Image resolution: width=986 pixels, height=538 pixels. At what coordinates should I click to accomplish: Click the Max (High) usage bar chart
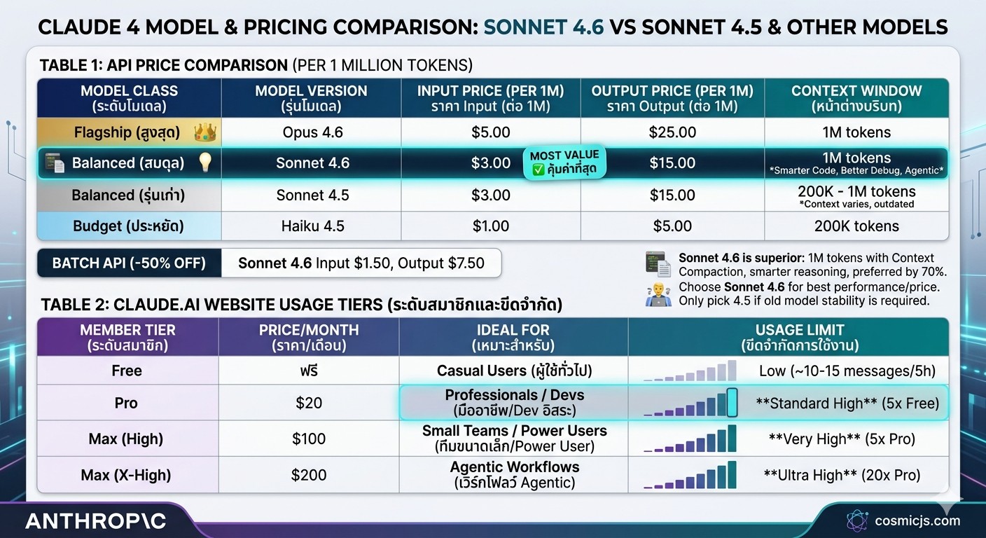click(x=690, y=439)
